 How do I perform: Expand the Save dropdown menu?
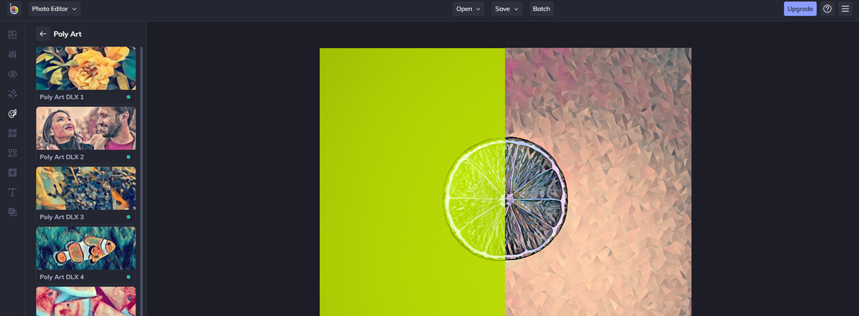click(507, 9)
